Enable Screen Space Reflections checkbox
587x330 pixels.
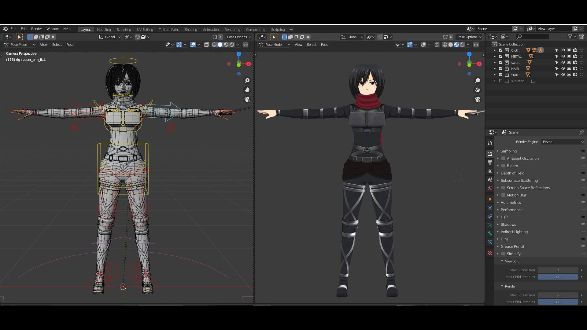[503, 188]
